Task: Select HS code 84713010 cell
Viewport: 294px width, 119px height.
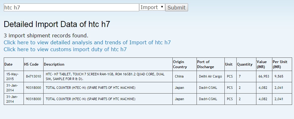Action: pyautogui.click(x=34, y=76)
